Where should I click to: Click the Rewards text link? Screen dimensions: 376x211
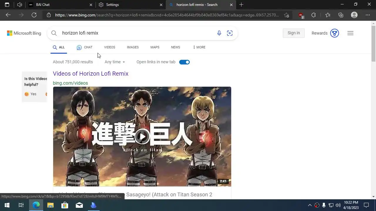click(x=319, y=33)
